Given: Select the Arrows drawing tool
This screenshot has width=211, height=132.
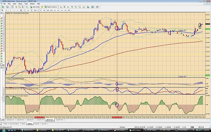Looking at the screenshot, I should [x=35, y=10].
